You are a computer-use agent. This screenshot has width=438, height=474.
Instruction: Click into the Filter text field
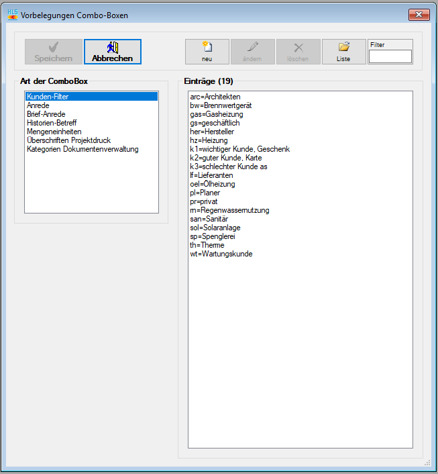[x=390, y=57]
